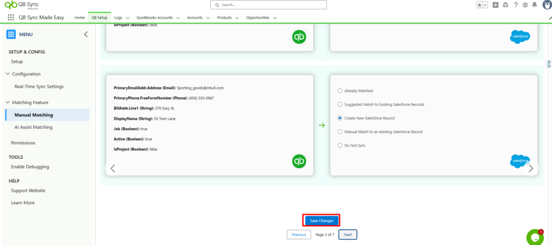Click the Help question mark icon
The width and height of the screenshot is (552, 245).
(x=515, y=5)
